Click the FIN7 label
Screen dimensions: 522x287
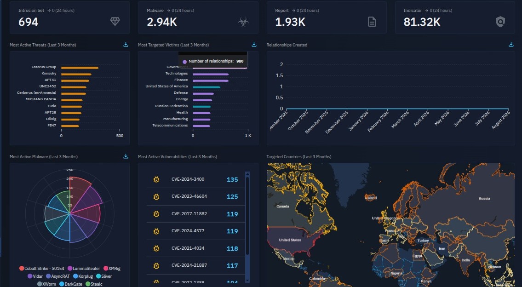52,126
